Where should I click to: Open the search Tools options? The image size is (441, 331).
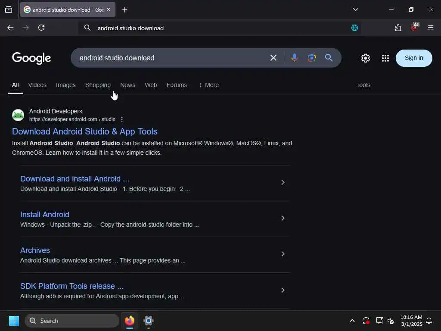click(x=363, y=85)
